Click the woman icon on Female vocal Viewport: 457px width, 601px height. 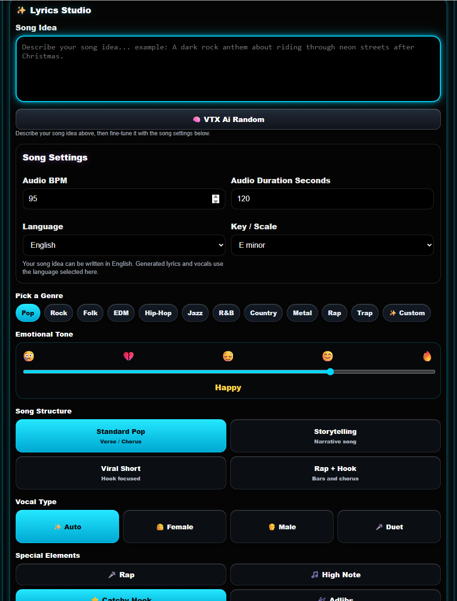pyautogui.click(x=160, y=527)
